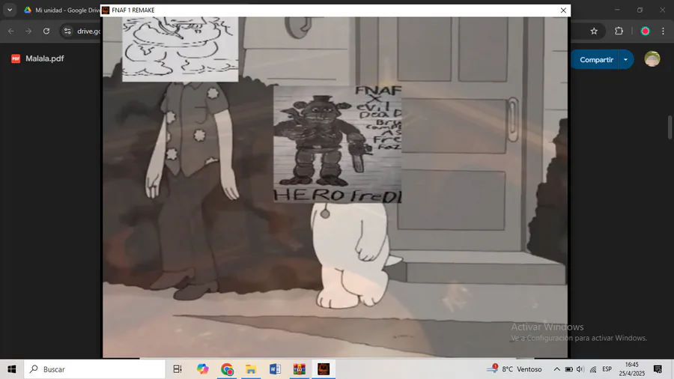The height and width of the screenshot is (379, 674).
Task: Close the Chrome window
Action: [x=663, y=10]
